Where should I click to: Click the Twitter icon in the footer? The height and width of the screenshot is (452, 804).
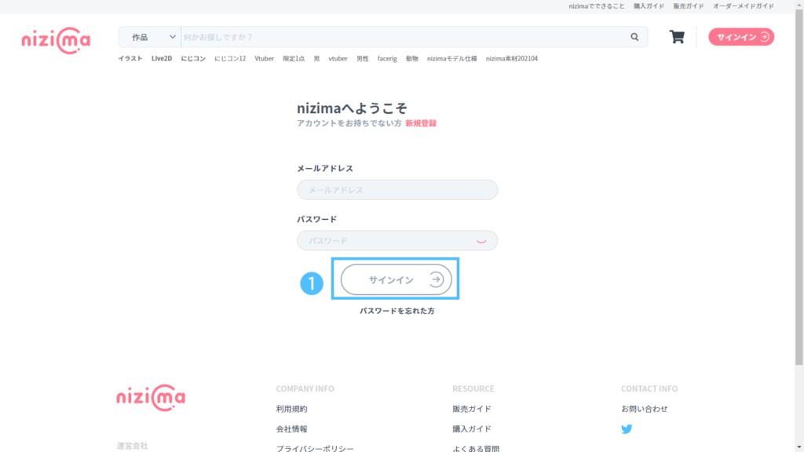click(626, 429)
